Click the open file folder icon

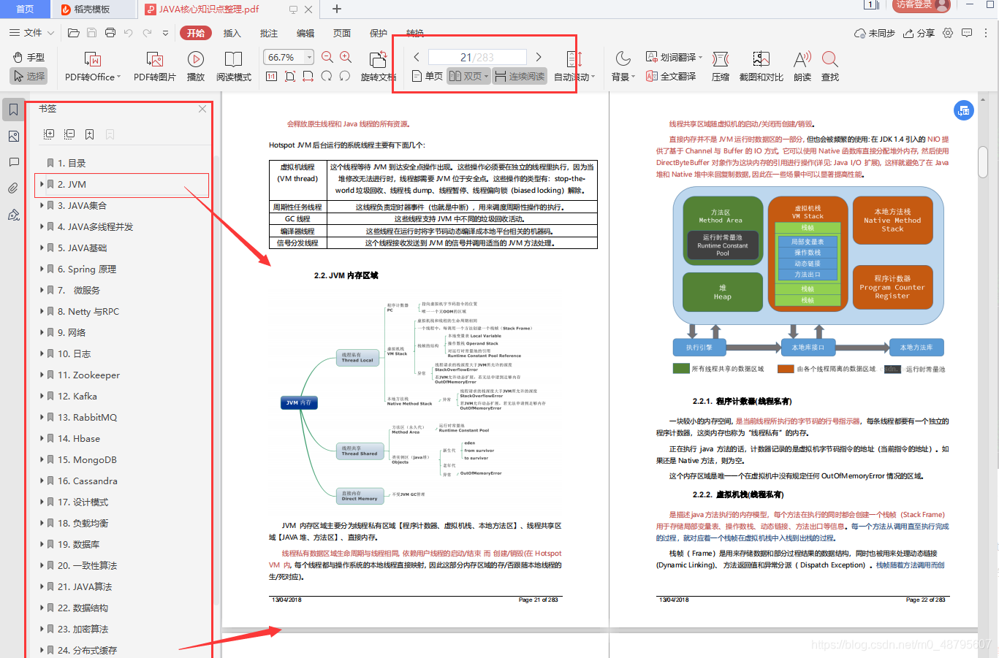73,33
